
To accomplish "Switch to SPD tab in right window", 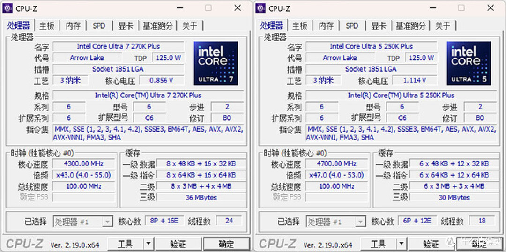I will (x=352, y=26).
